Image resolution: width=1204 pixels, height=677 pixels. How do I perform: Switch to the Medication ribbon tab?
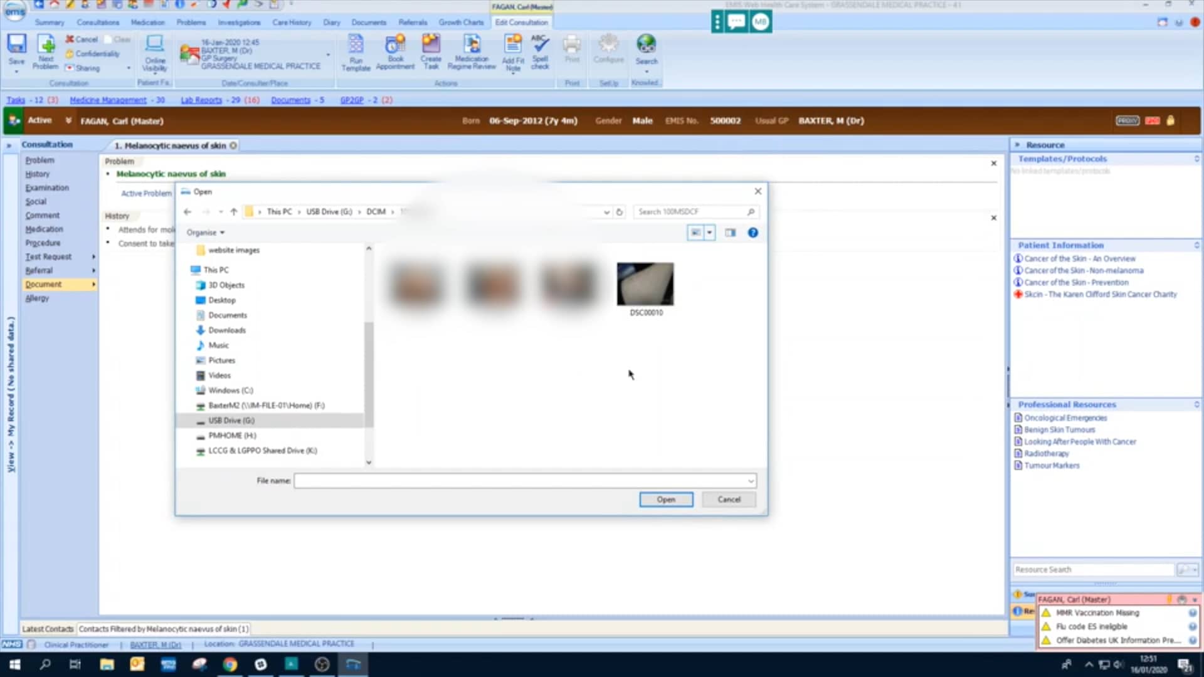click(x=147, y=22)
